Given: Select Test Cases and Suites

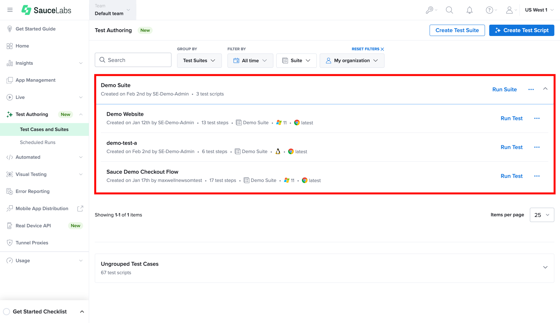Looking at the screenshot, I should click(44, 129).
